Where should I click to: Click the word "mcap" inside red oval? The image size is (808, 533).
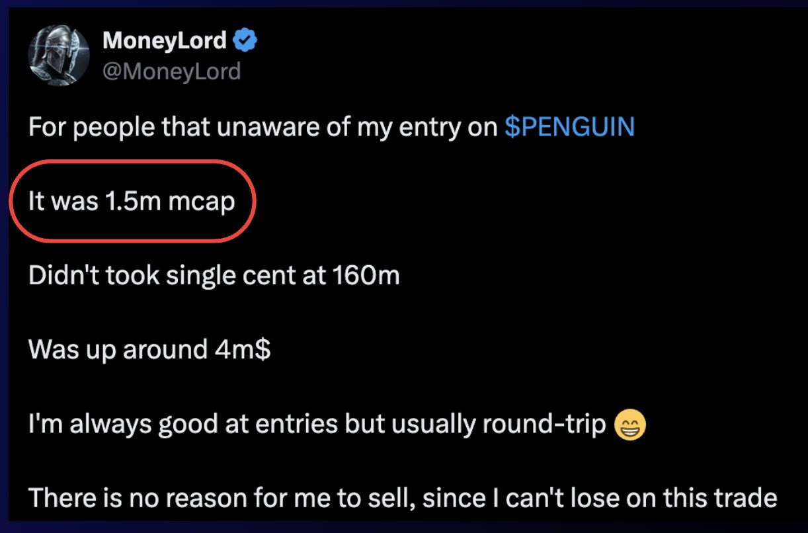click(x=201, y=201)
